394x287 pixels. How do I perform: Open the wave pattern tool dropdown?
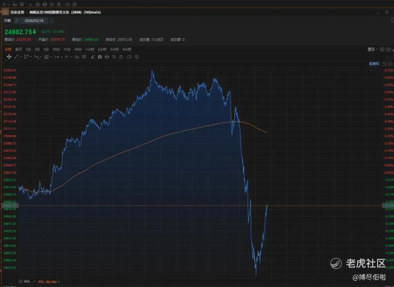[x=41, y=57]
